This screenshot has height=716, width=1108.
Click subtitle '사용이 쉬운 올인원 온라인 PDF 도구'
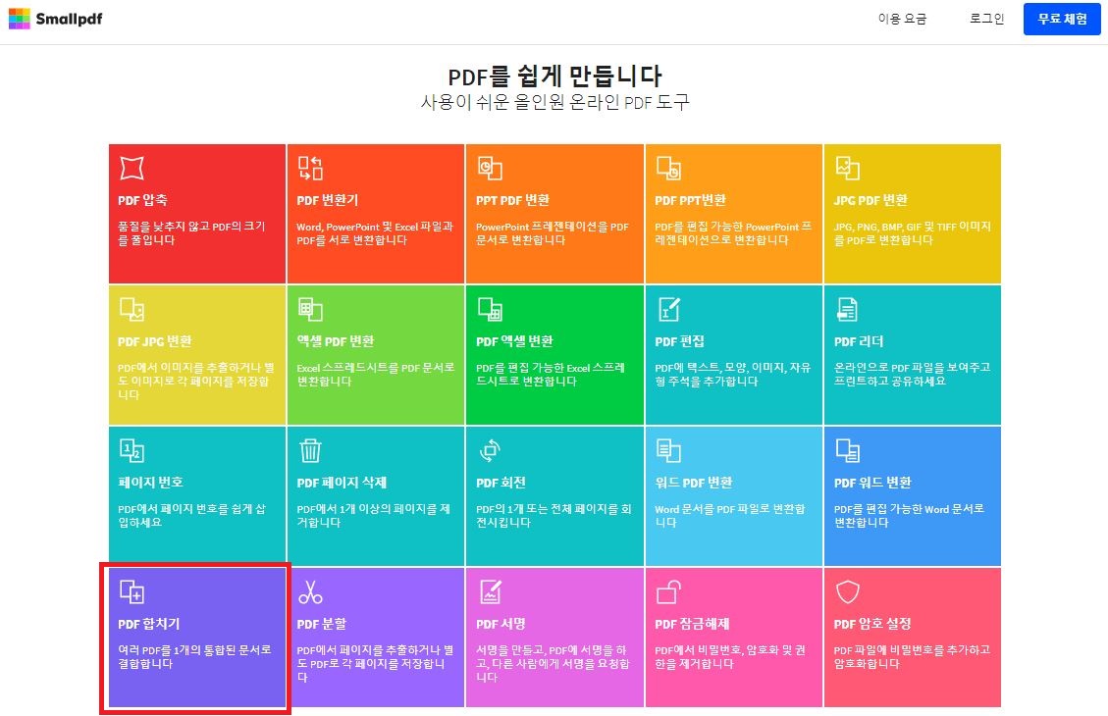tap(554, 102)
